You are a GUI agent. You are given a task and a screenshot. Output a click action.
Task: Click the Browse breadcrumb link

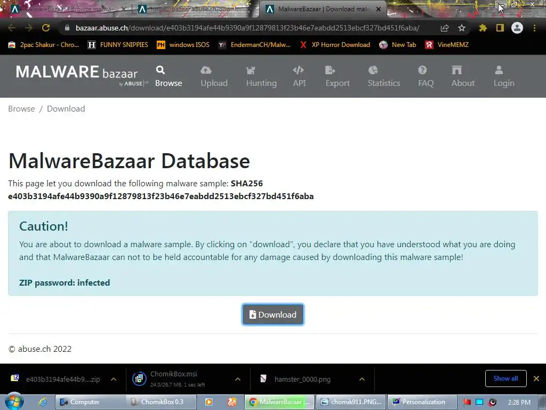click(x=21, y=109)
